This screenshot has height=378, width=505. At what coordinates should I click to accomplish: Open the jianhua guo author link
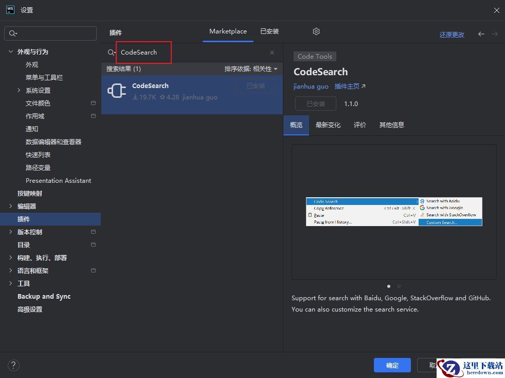tap(311, 87)
